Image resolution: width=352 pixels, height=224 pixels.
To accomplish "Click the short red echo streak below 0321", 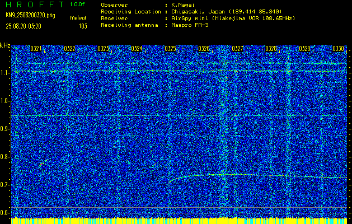I will point(44,162).
